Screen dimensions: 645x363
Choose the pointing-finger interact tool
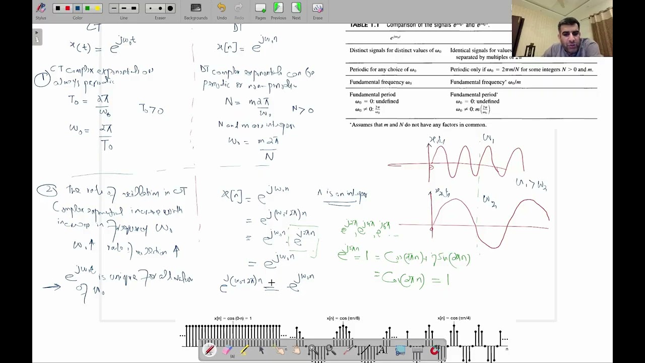pyautogui.click(x=279, y=350)
